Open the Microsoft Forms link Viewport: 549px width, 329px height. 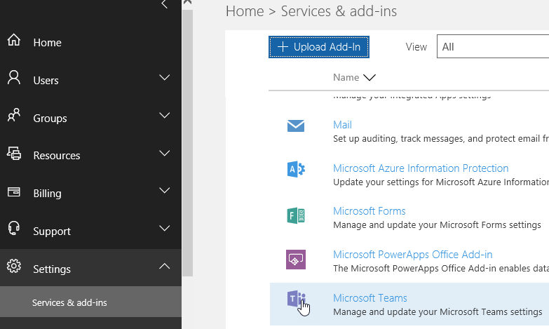coord(369,211)
